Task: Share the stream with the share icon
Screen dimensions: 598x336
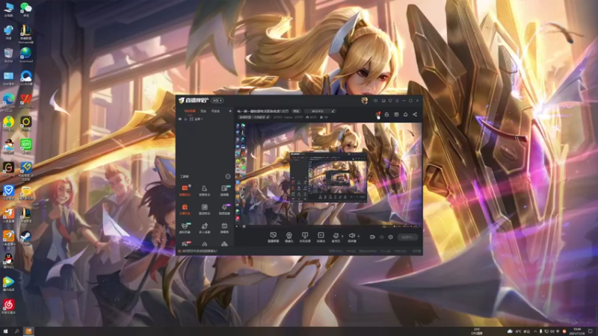Action: (x=415, y=114)
